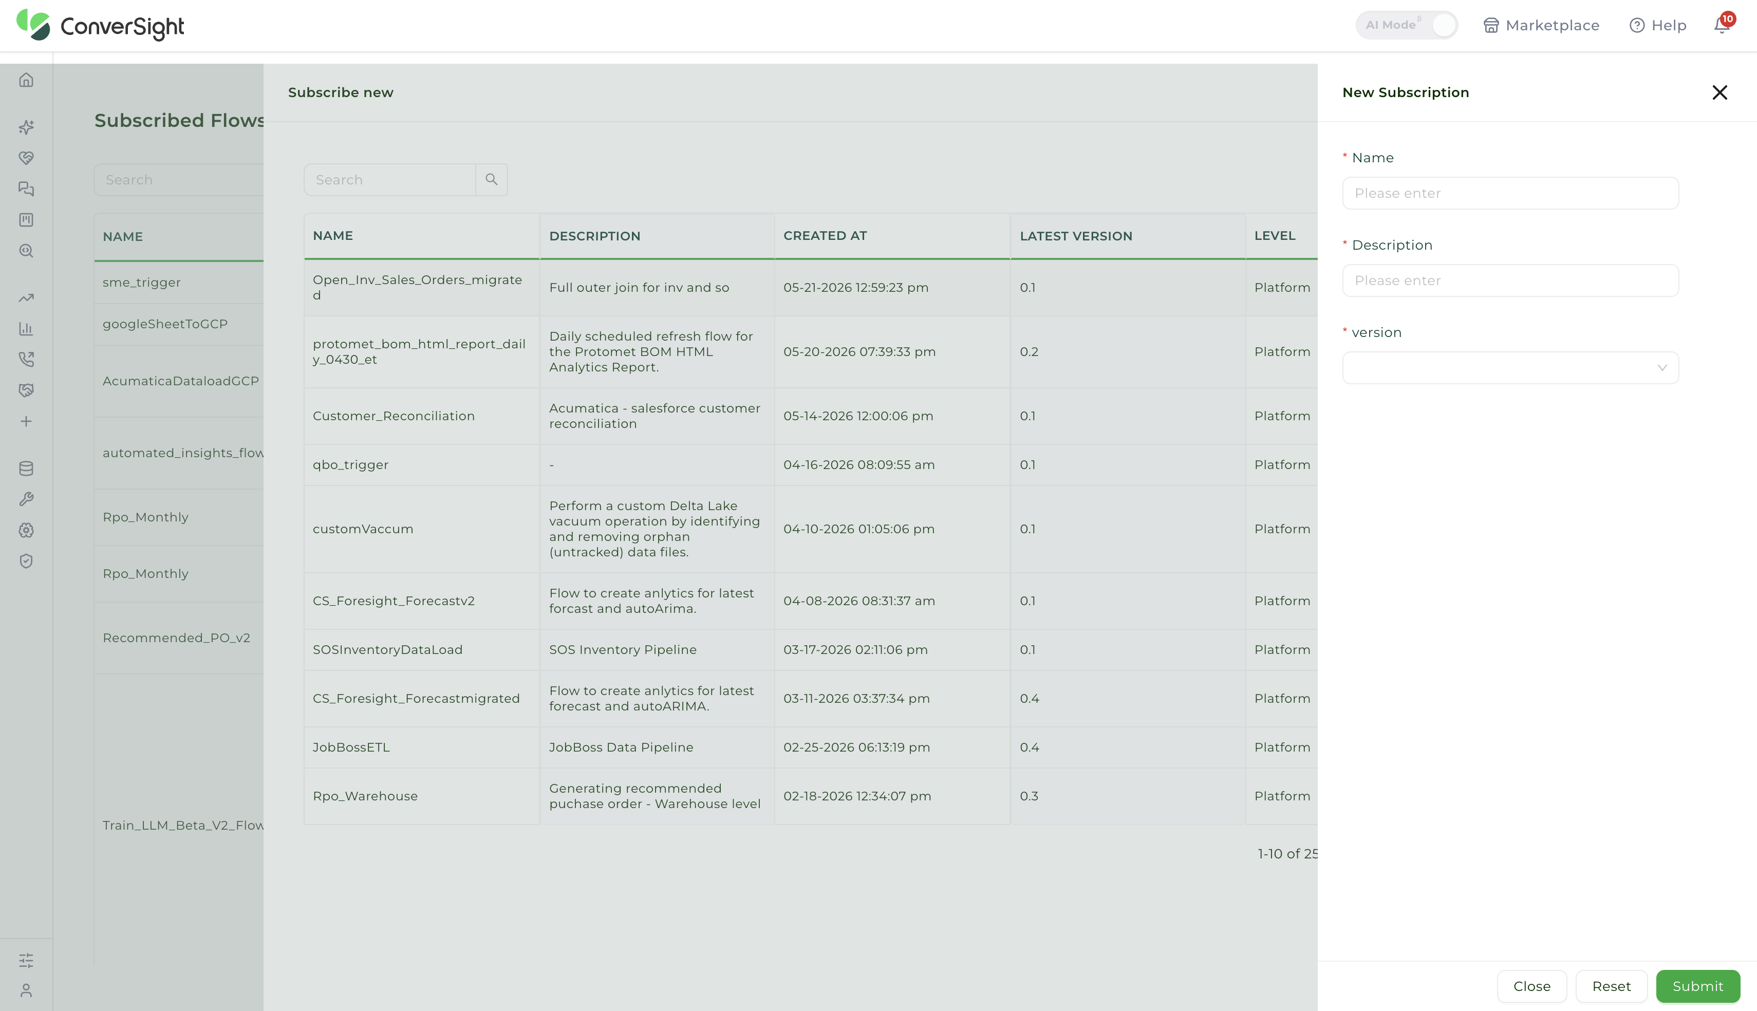Open the Home icon in sidebar

pyautogui.click(x=26, y=81)
